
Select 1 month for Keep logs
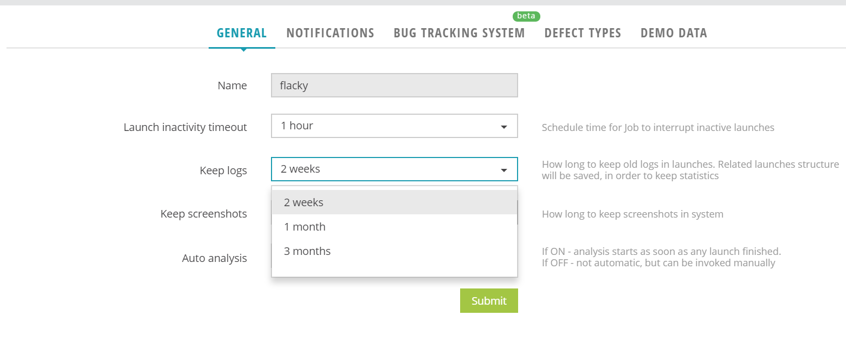(x=305, y=226)
